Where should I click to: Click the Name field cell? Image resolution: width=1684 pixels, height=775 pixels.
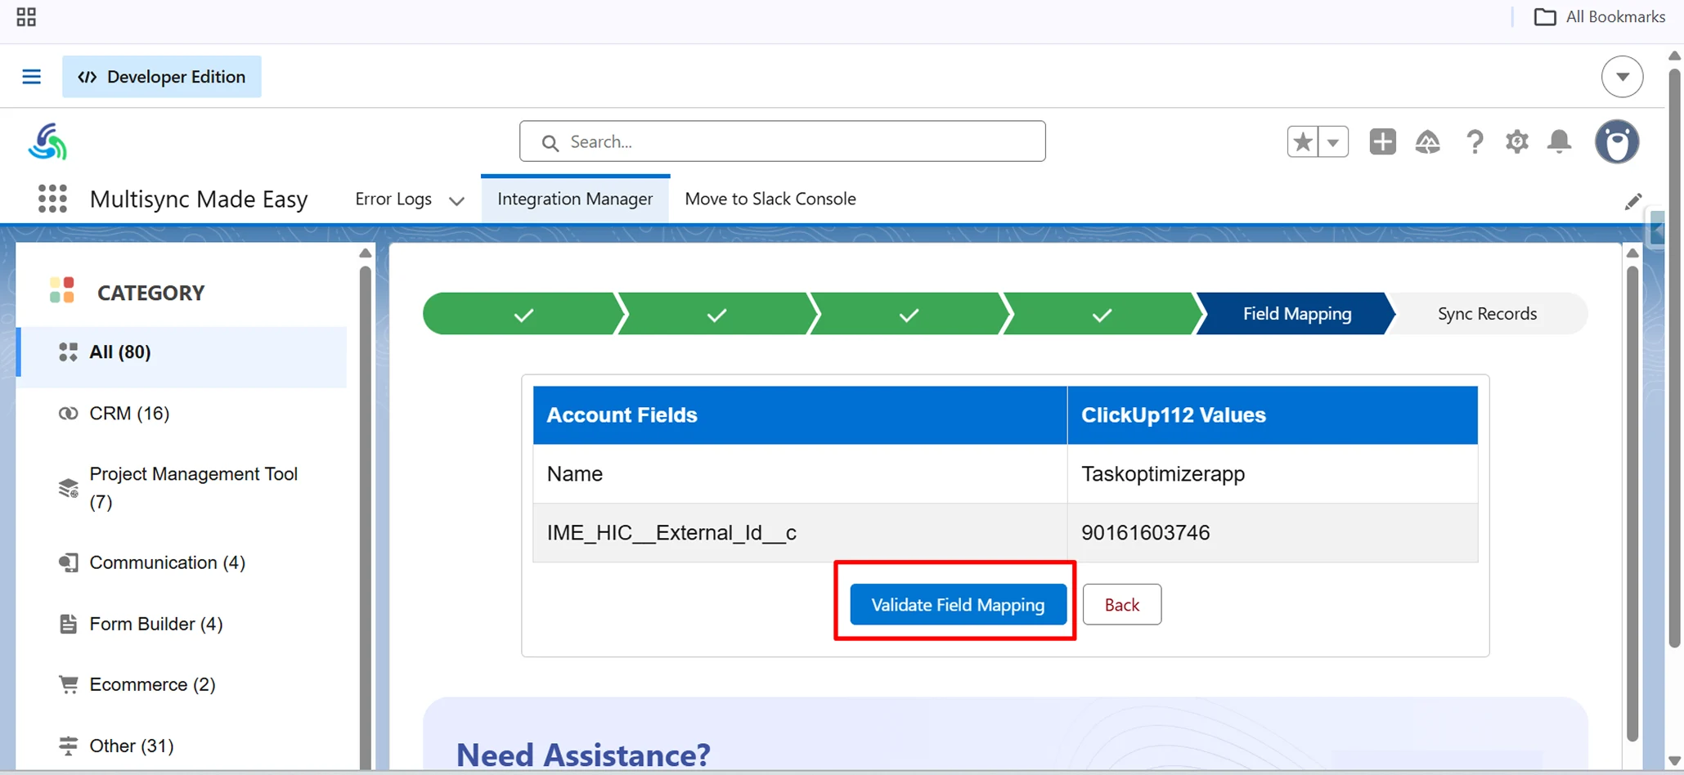tap(800, 474)
